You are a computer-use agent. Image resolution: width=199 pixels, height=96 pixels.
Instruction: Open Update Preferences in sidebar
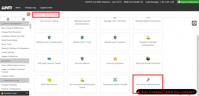10,56
